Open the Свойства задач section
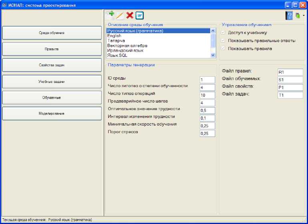This screenshot has width=308, height=224. [52, 65]
